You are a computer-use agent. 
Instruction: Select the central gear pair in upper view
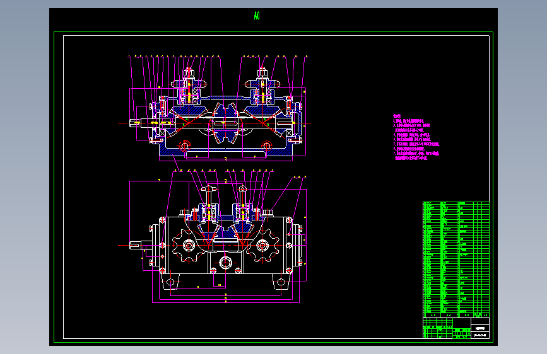pyautogui.click(x=225, y=123)
